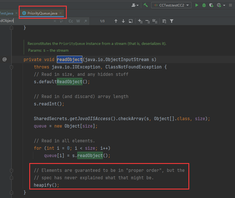This screenshot has height=198, width=235.
Task: Click the 'Params: s – the stream' doc line
Action: coord(48,50)
